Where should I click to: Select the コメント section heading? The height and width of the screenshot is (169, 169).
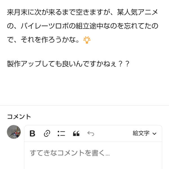click(x=19, y=117)
